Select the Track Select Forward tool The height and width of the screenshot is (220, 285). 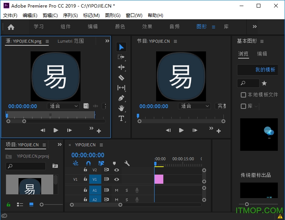pos(121,57)
